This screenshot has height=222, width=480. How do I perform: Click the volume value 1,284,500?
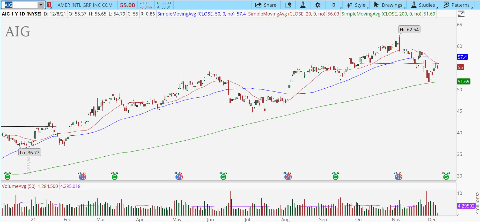coord(48,186)
